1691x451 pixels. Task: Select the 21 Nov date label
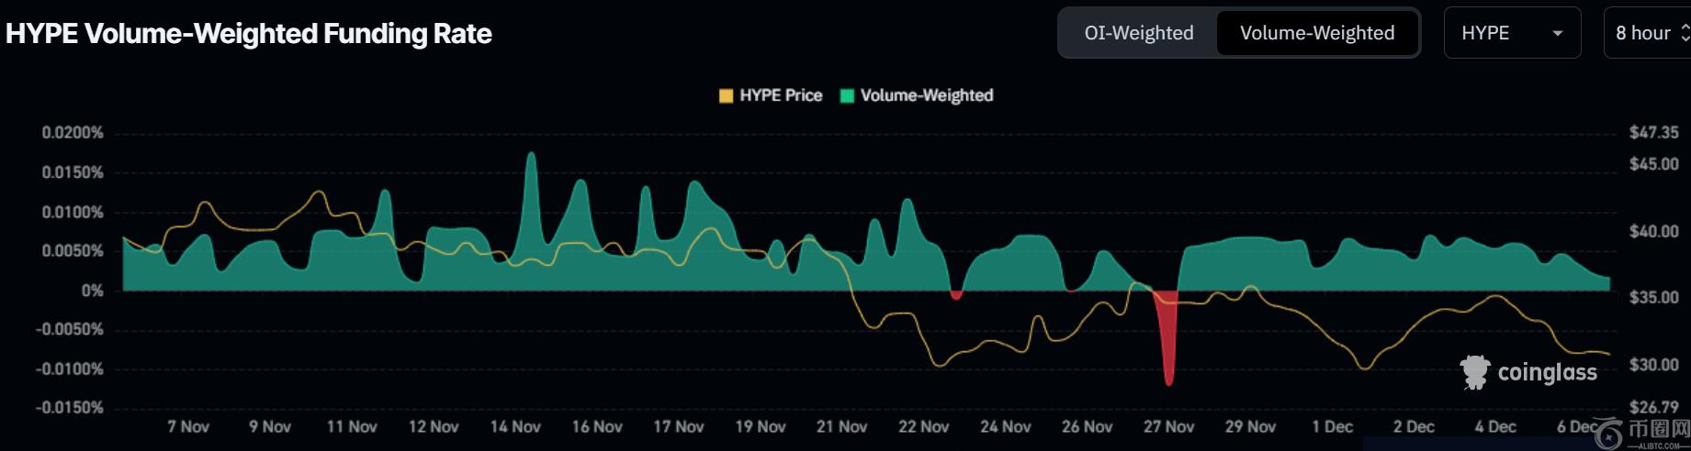[x=841, y=427]
